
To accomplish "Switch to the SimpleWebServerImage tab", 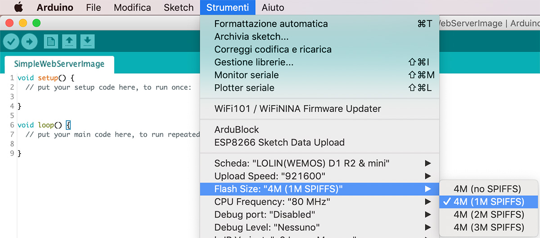I will (x=59, y=64).
